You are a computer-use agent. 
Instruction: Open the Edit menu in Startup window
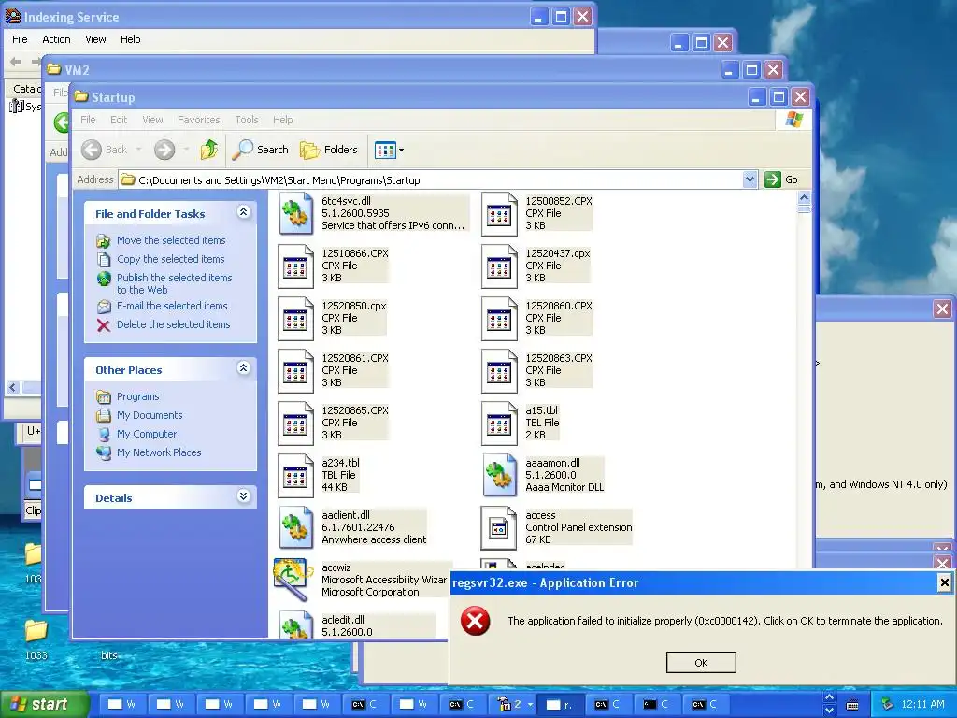click(x=119, y=120)
